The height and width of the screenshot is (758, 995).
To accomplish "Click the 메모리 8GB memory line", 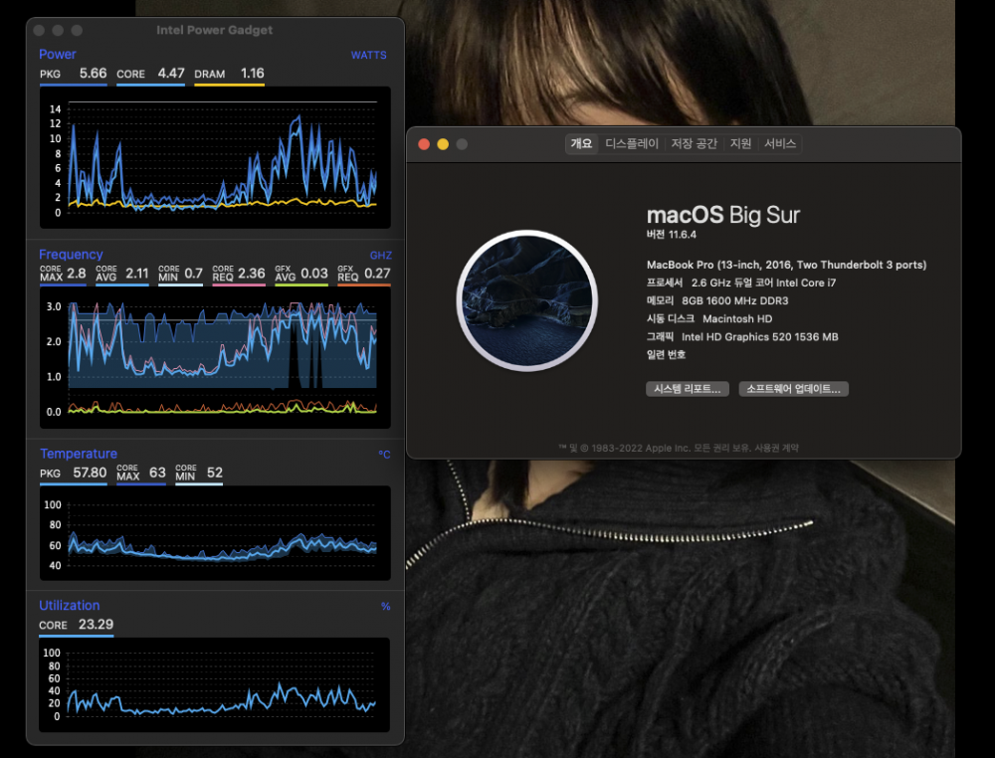I will point(717,300).
